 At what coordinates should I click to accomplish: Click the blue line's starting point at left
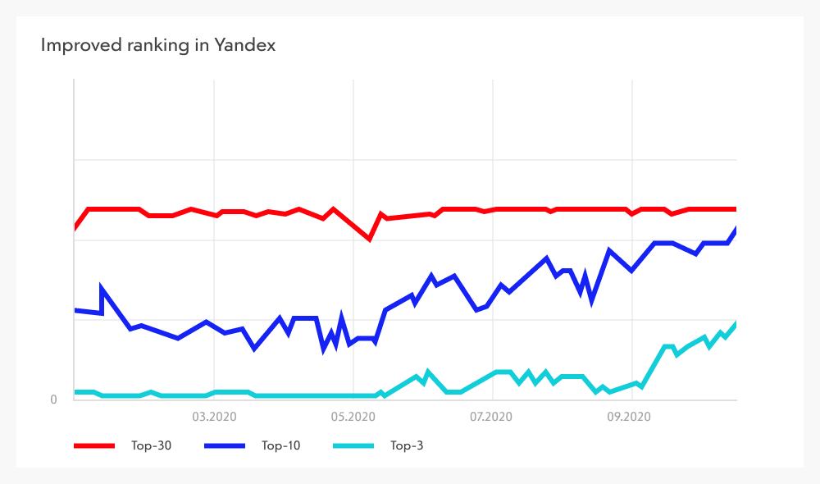(x=75, y=310)
